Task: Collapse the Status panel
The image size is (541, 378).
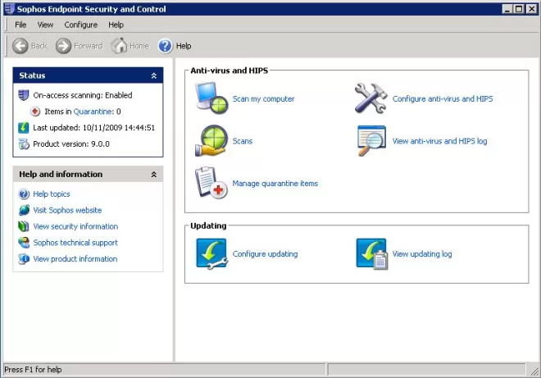Action: point(154,75)
